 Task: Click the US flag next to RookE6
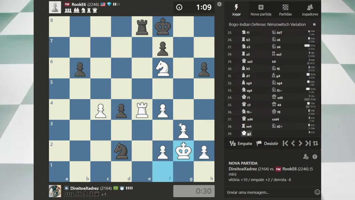103,4
